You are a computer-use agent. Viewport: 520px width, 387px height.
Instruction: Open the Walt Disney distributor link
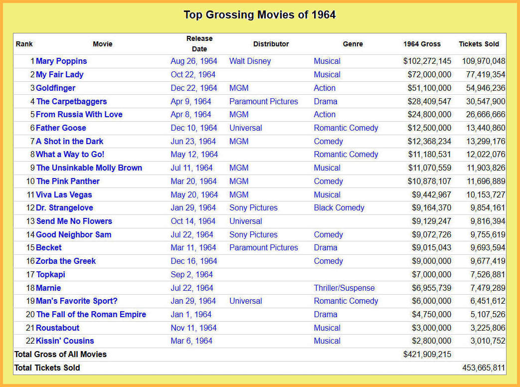pyautogui.click(x=250, y=61)
